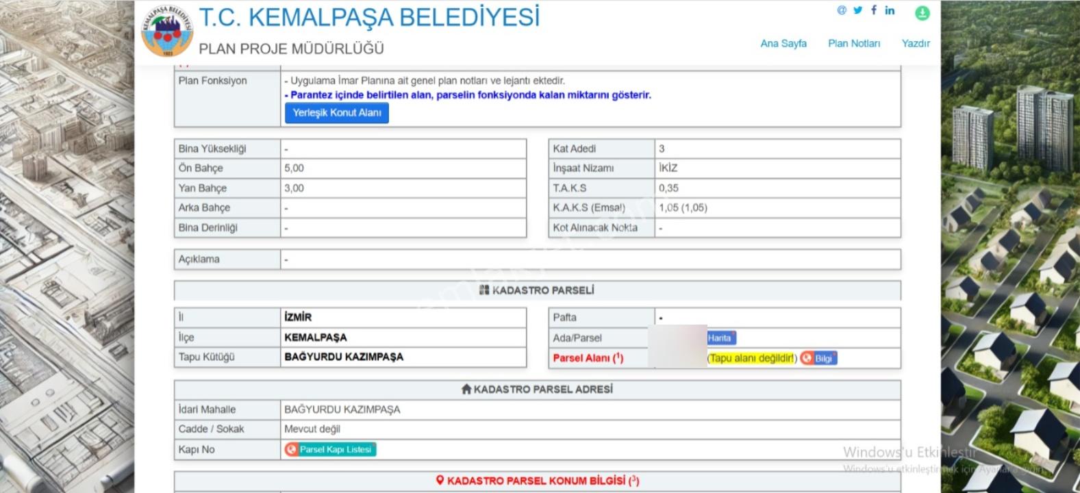Open the Harita button beside Ada/Parsel
The image size is (1080, 493).
pyautogui.click(x=720, y=338)
